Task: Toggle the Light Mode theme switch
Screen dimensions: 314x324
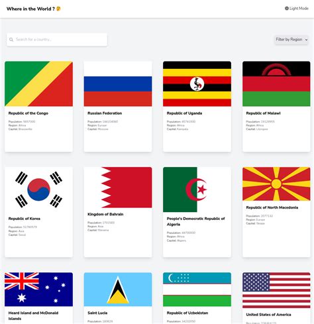Action: point(297,9)
